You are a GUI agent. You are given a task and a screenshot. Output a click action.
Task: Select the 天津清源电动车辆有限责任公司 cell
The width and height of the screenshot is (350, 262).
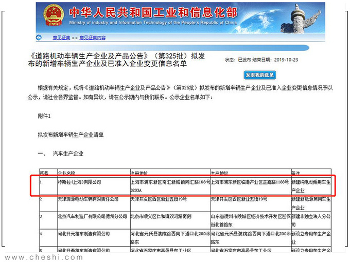tap(94, 203)
